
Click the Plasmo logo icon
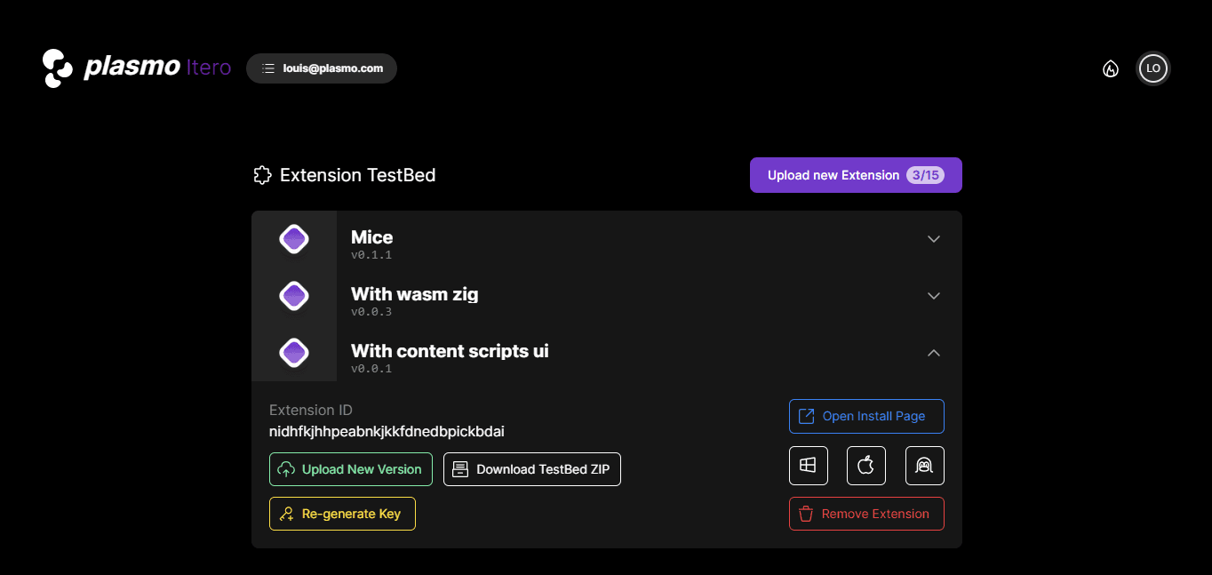tap(58, 68)
